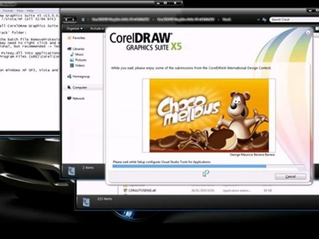Click the CDRAUTOSENSE.dll file icon
The image size is (319, 239).
coord(125,191)
